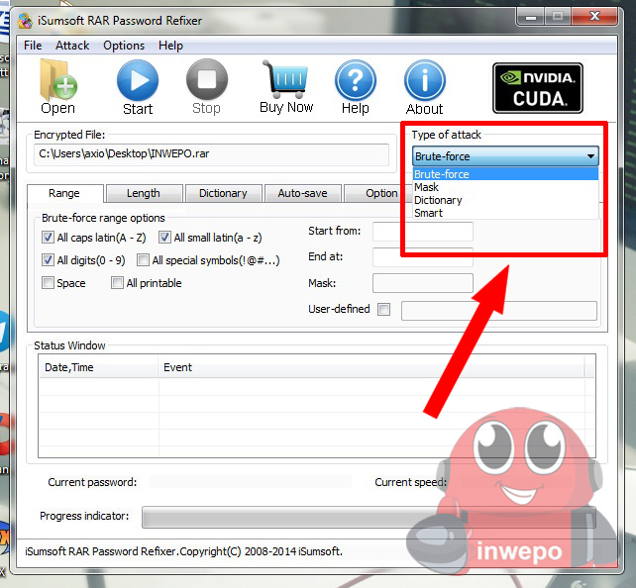
Task: Select Dictionary in attack type list
Action: pos(505,200)
